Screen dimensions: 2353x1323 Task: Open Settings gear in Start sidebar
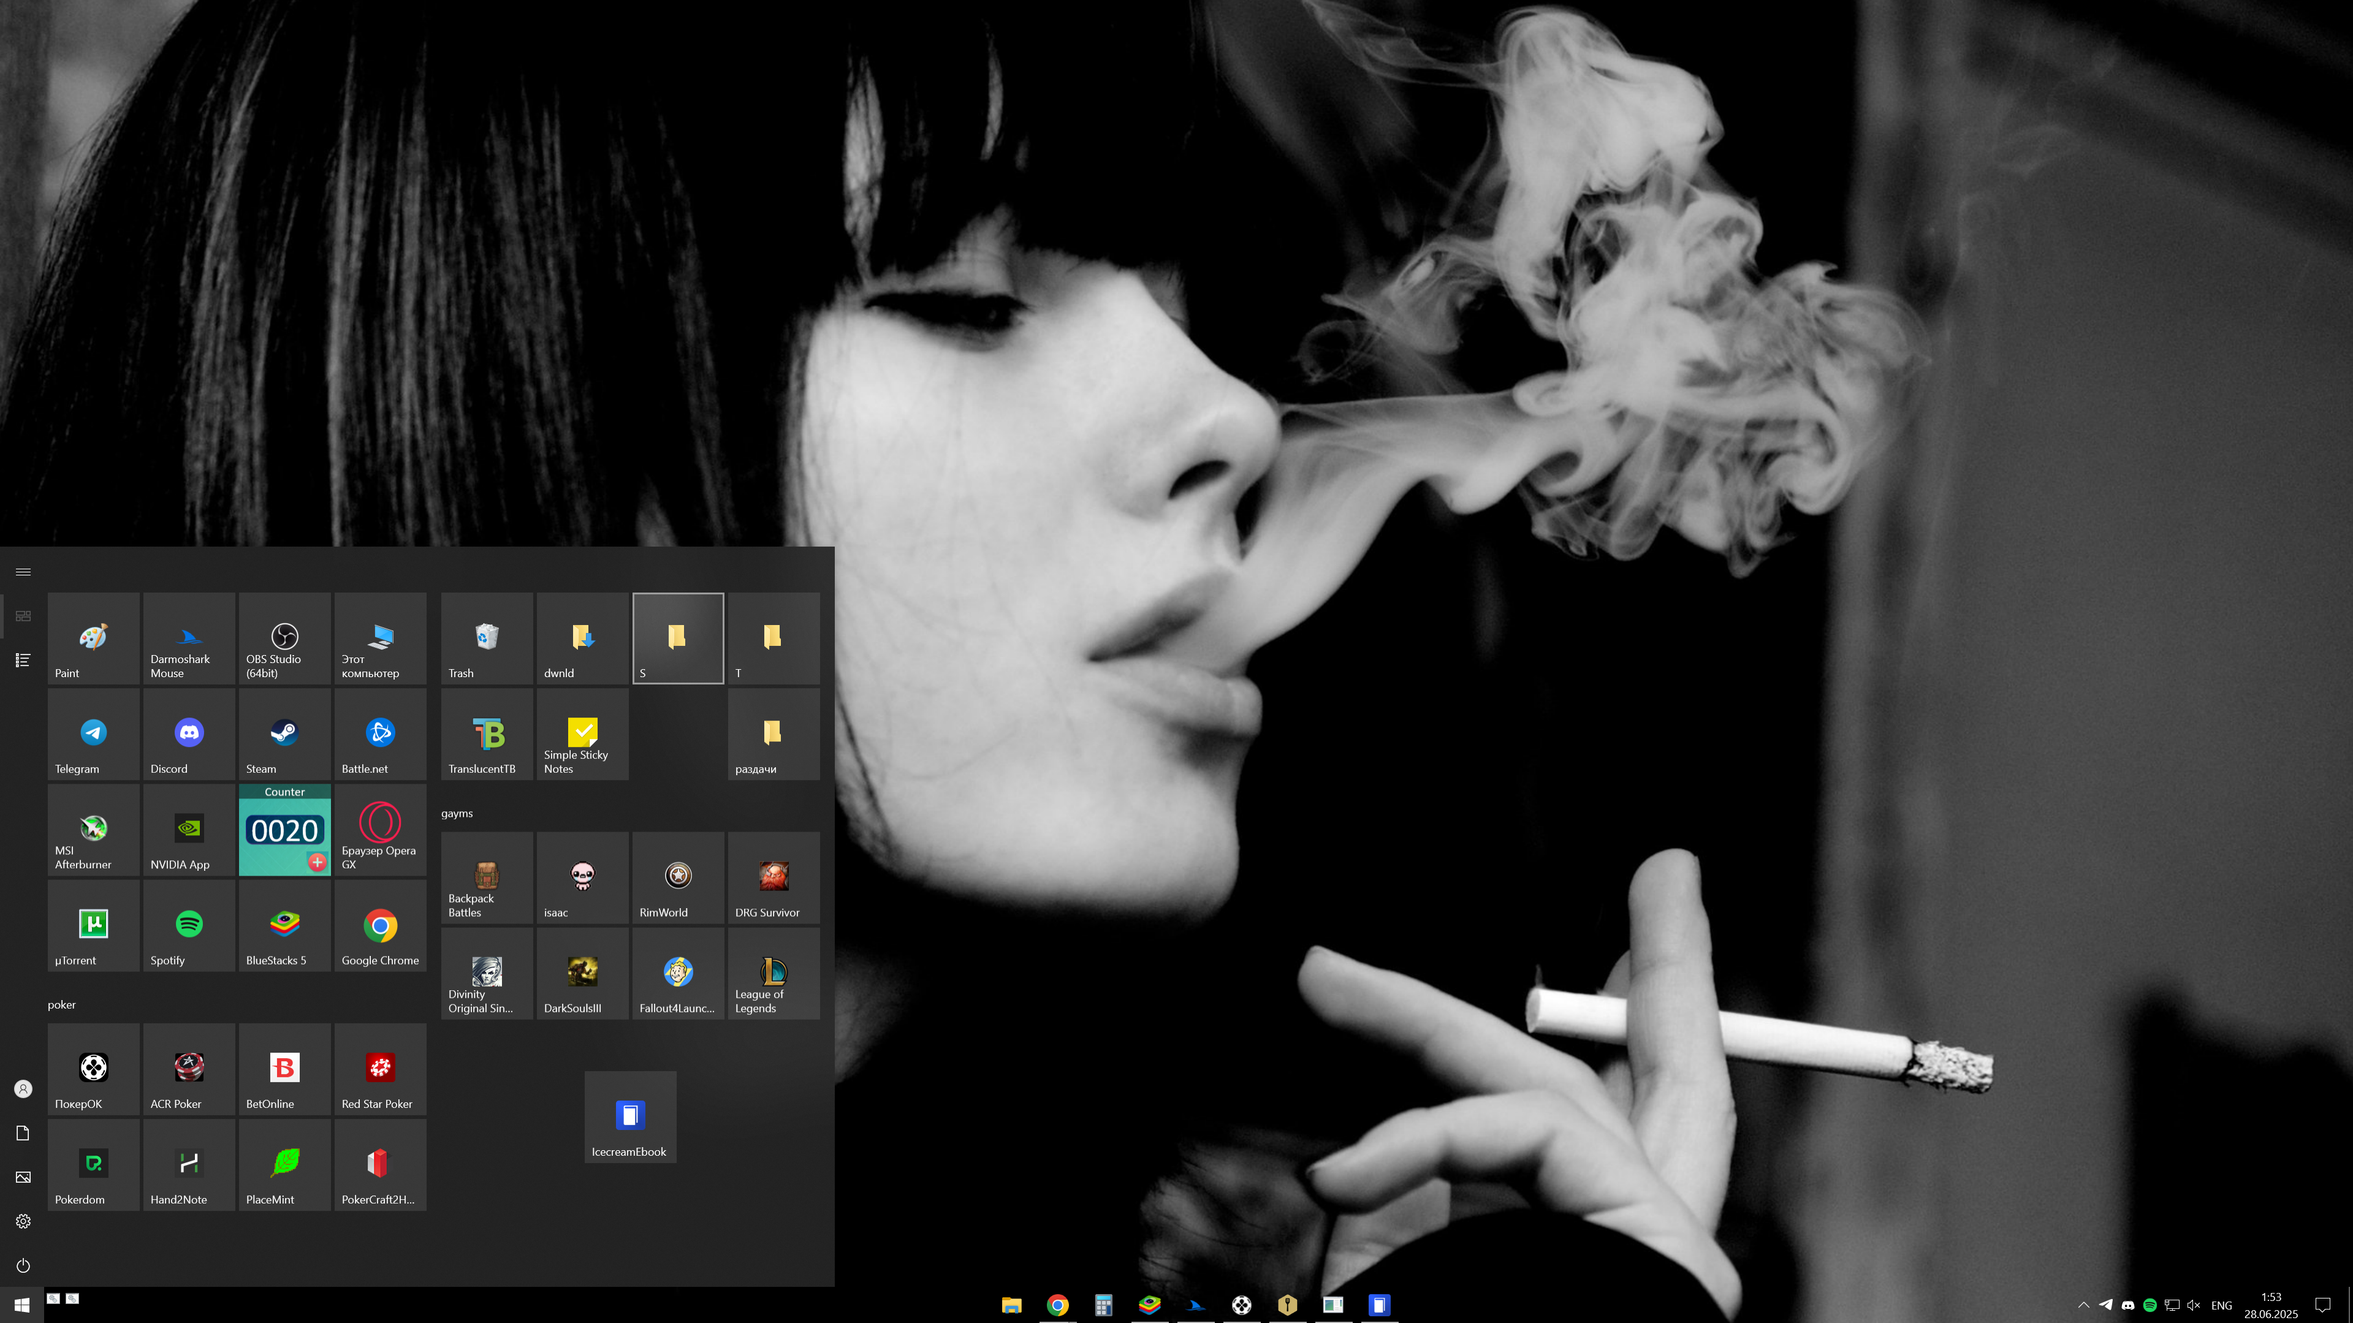pos(24,1222)
